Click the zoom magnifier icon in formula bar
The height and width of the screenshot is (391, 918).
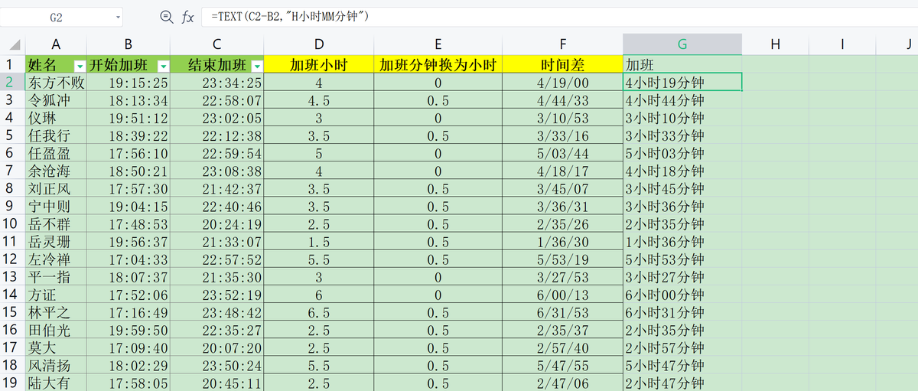click(x=166, y=17)
